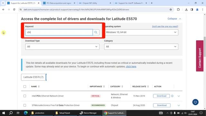
Task: Follow the "click here" automatic updates link
Action: pyautogui.click(x=131, y=67)
